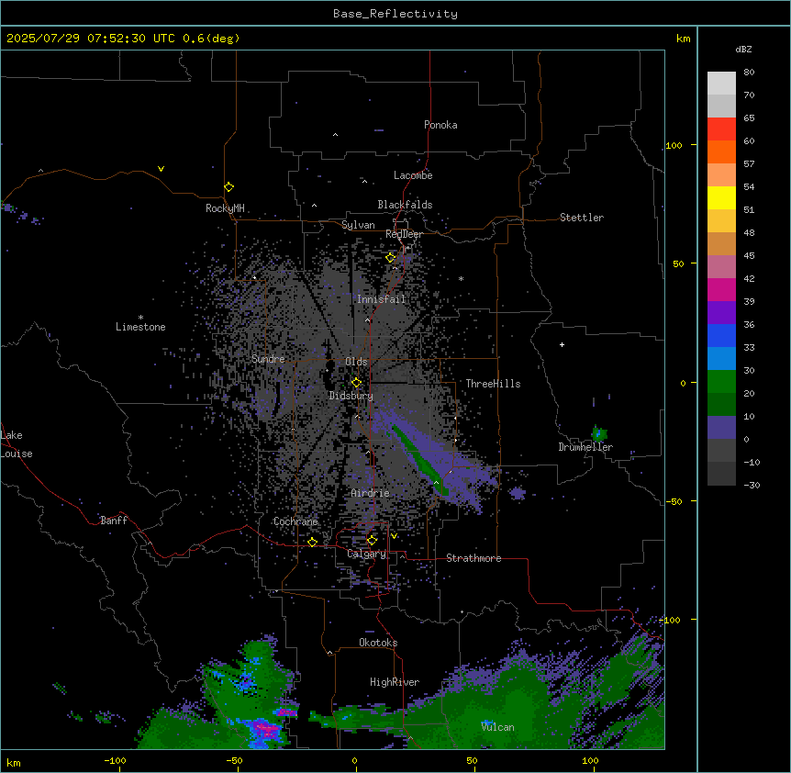Click the Vulcan city label
Viewport: 791px width, 773px height.
tap(498, 727)
